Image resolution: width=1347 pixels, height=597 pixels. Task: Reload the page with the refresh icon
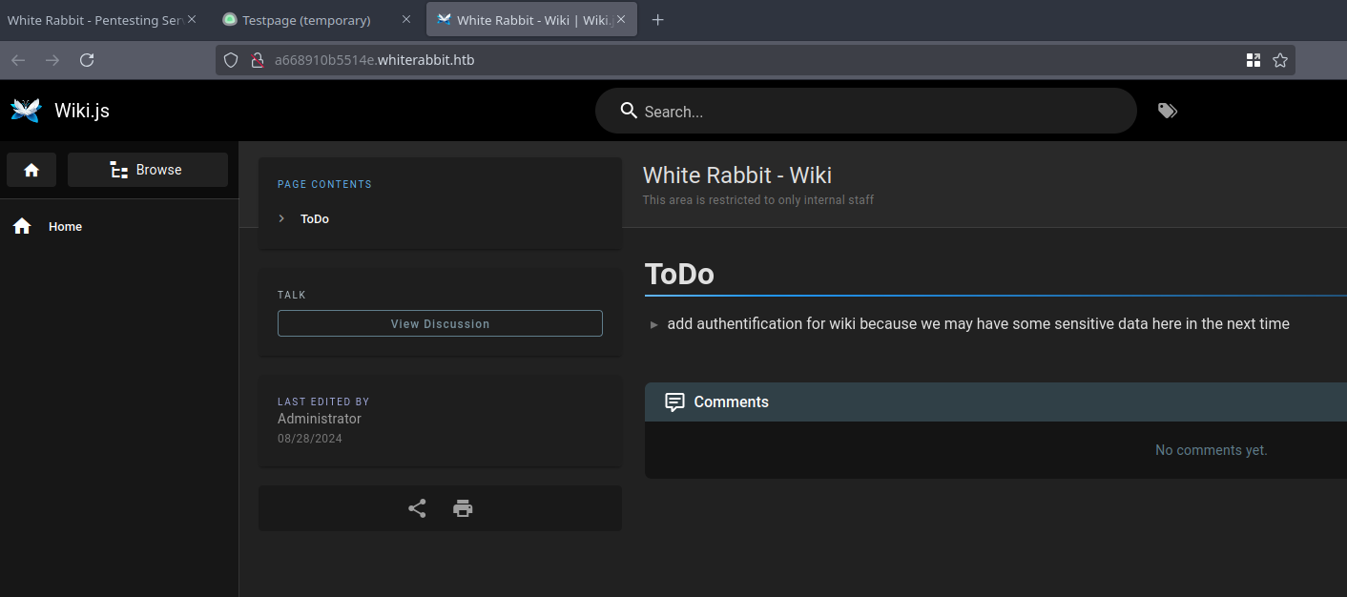click(87, 60)
